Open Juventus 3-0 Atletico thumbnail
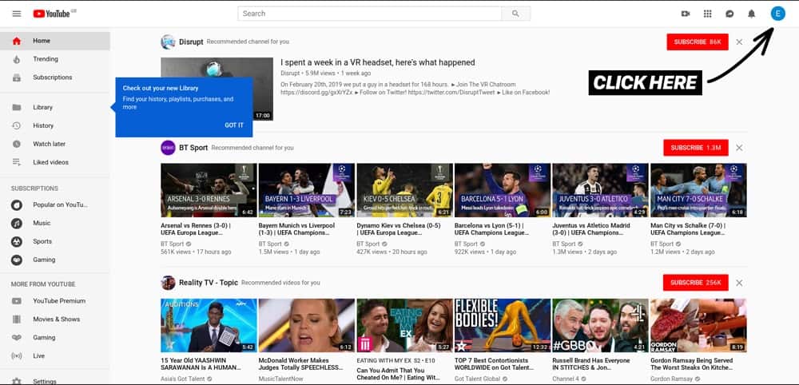 (x=600, y=190)
